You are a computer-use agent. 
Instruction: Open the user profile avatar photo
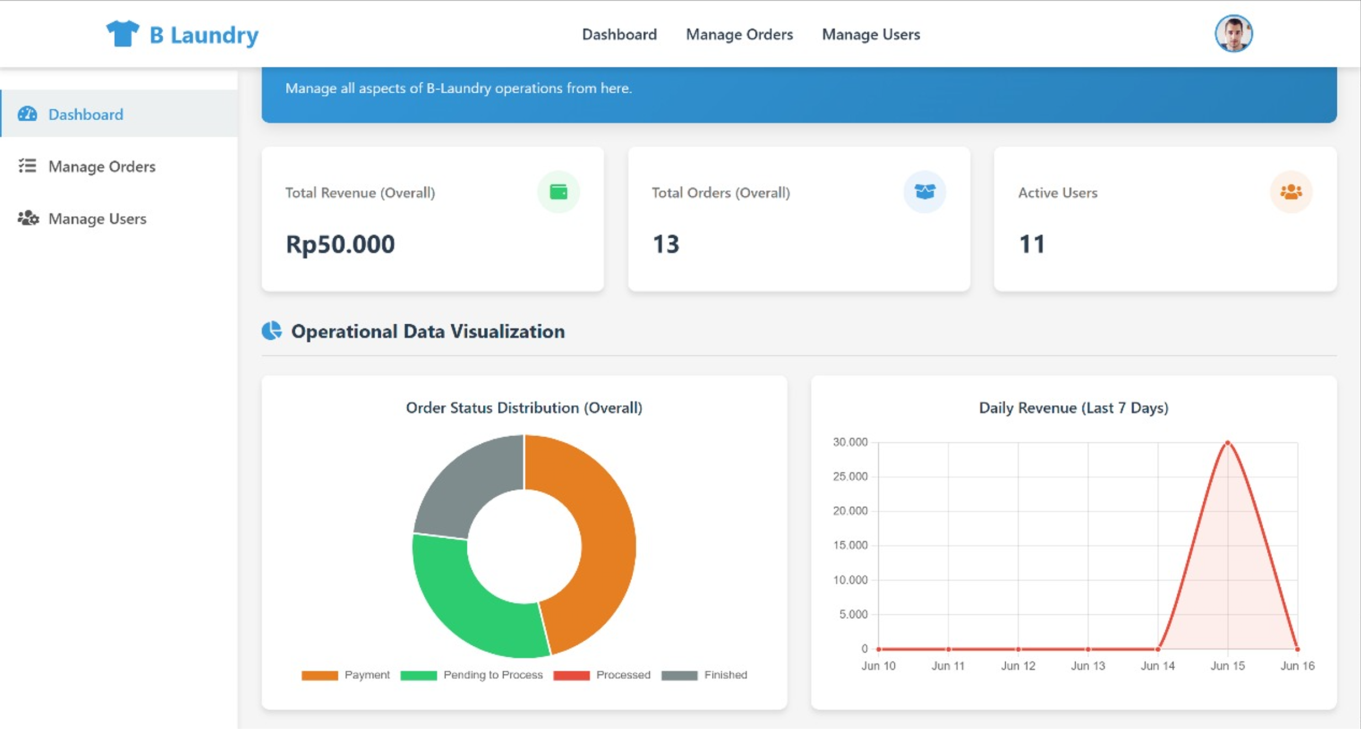(x=1233, y=33)
